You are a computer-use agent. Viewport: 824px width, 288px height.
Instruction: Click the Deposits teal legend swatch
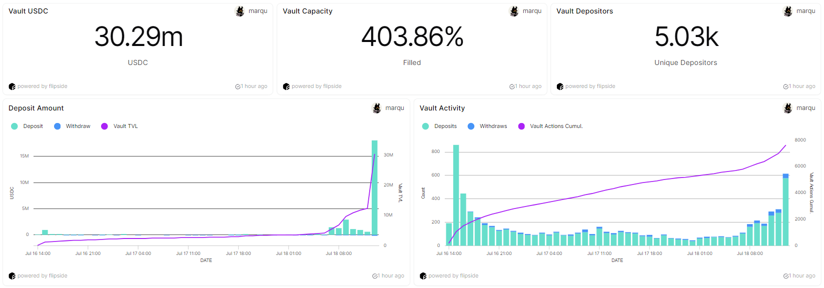pyautogui.click(x=425, y=126)
